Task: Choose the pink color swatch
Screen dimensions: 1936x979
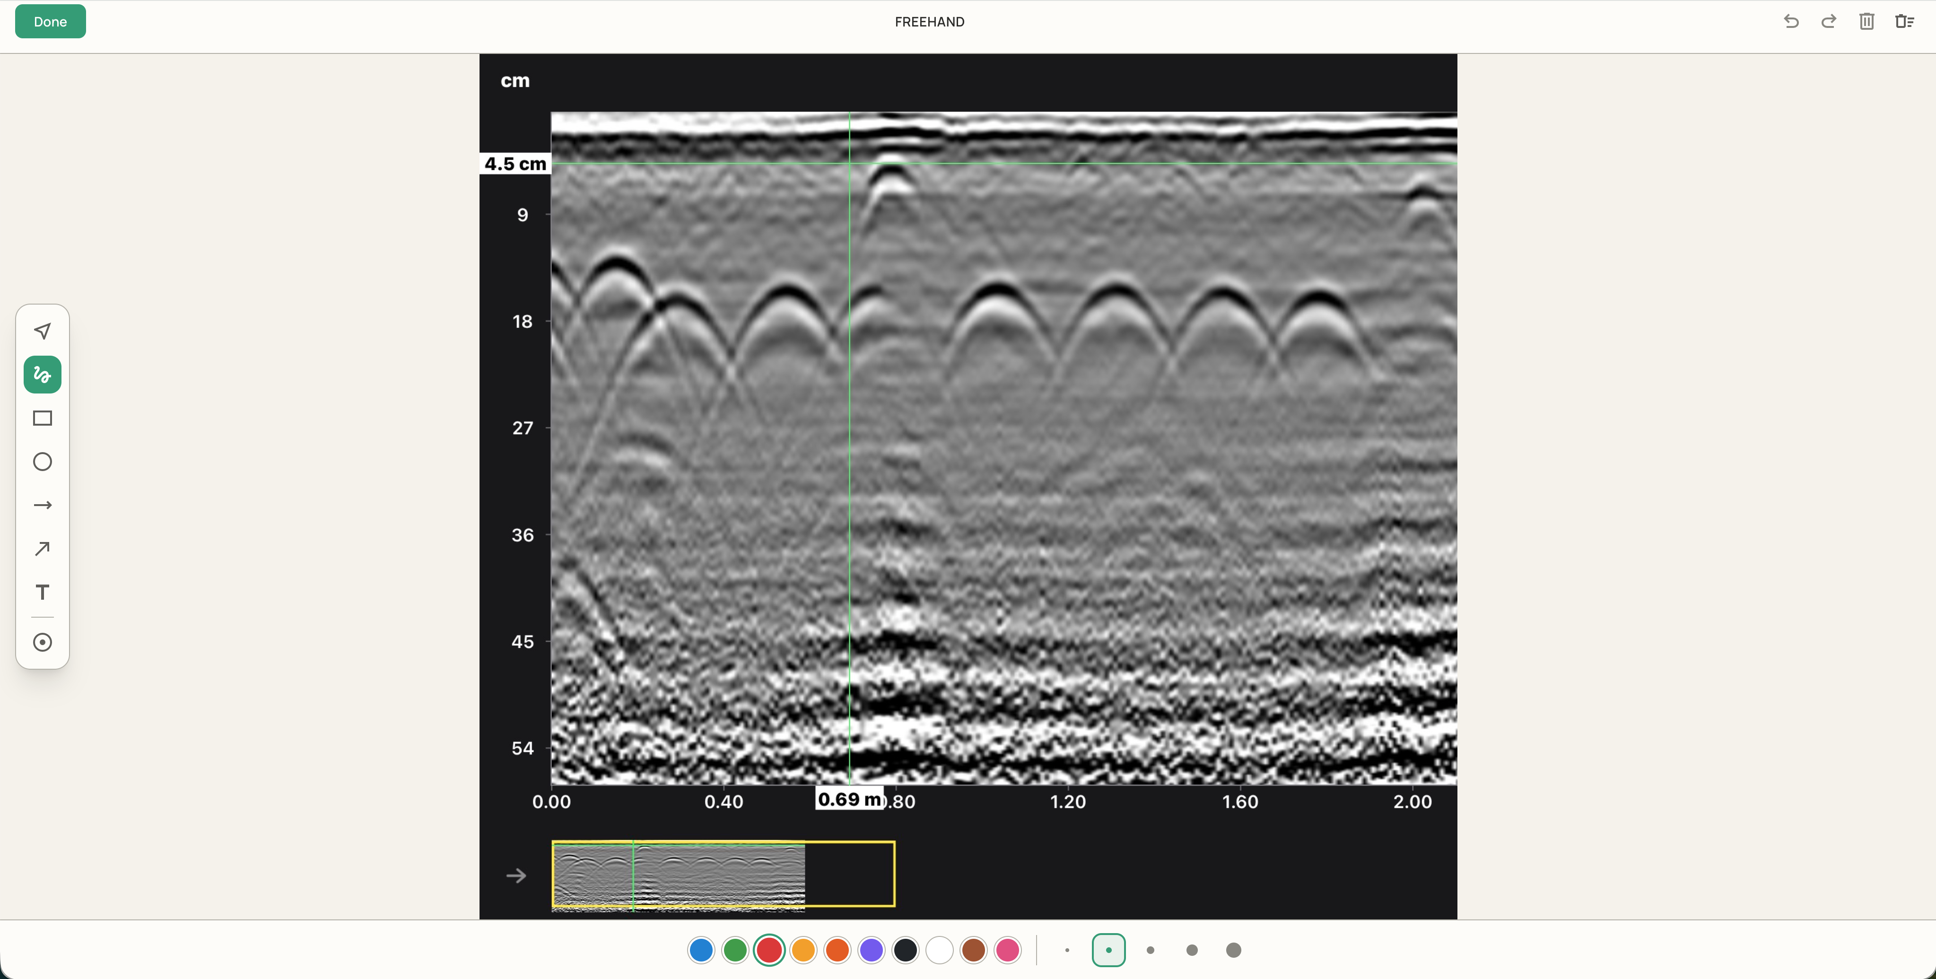Action: tap(1008, 951)
